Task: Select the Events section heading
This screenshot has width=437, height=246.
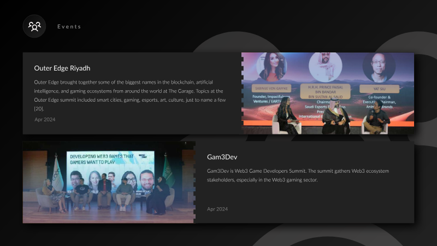Action: (69, 26)
